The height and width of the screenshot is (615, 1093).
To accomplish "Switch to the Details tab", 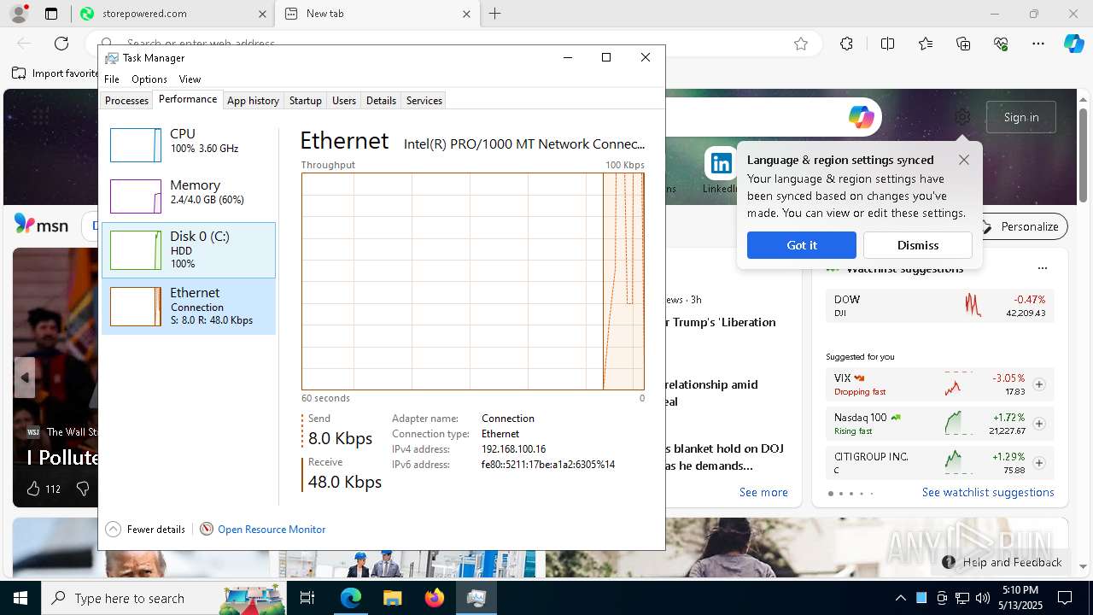I will tap(381, 101).
